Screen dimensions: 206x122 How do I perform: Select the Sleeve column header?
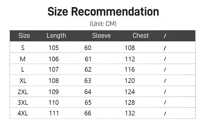(101, 36)
